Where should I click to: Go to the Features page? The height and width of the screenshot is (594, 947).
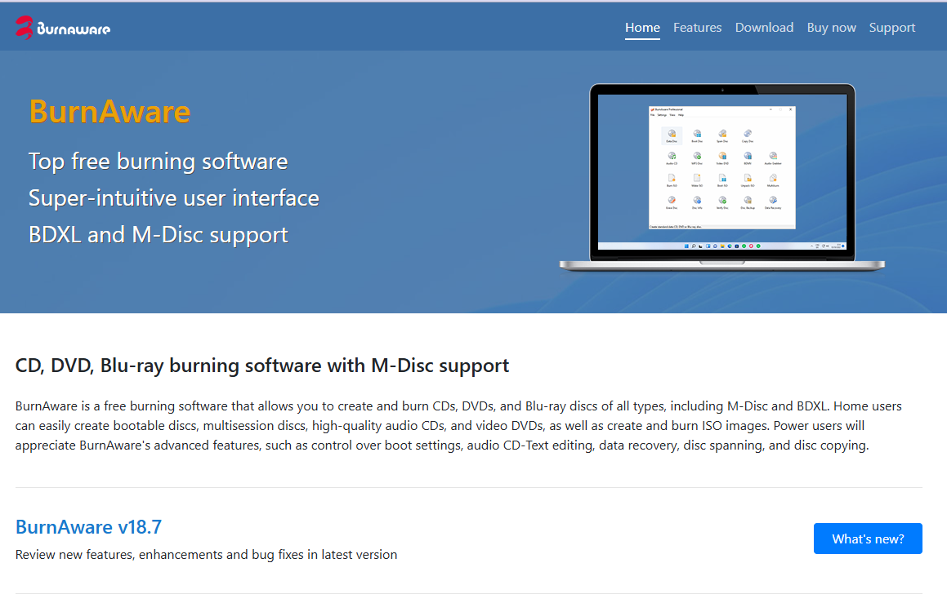[697, 28]
